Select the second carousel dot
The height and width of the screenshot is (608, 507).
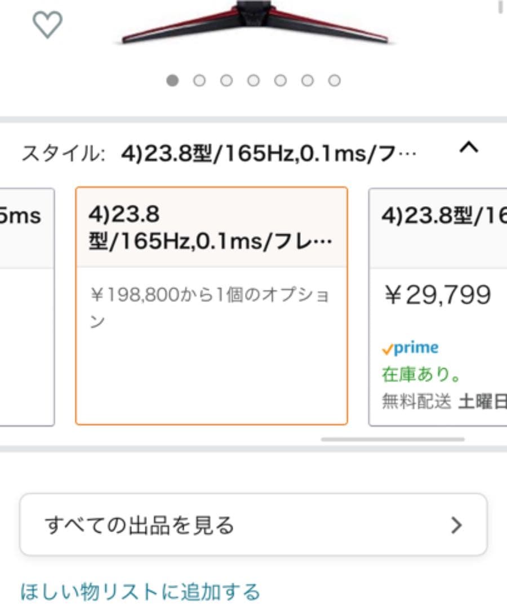click(199, 81)
